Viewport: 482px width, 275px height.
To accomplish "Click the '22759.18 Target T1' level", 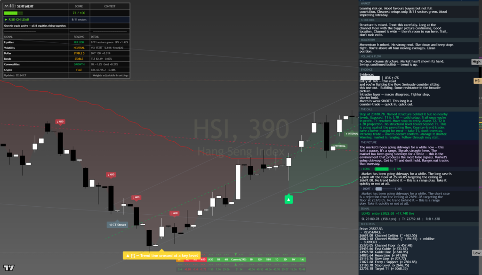I will tap(383, 268).
